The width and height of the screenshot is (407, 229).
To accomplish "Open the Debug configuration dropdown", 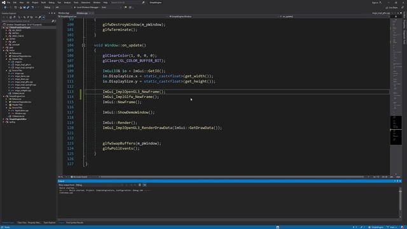I will 48,8.
